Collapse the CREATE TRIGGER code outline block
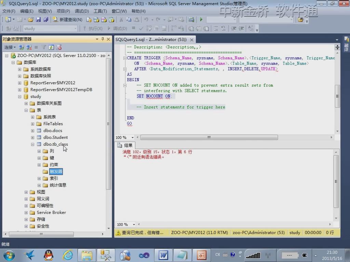Screen dimensions: 350x262 tap(125, 58)
